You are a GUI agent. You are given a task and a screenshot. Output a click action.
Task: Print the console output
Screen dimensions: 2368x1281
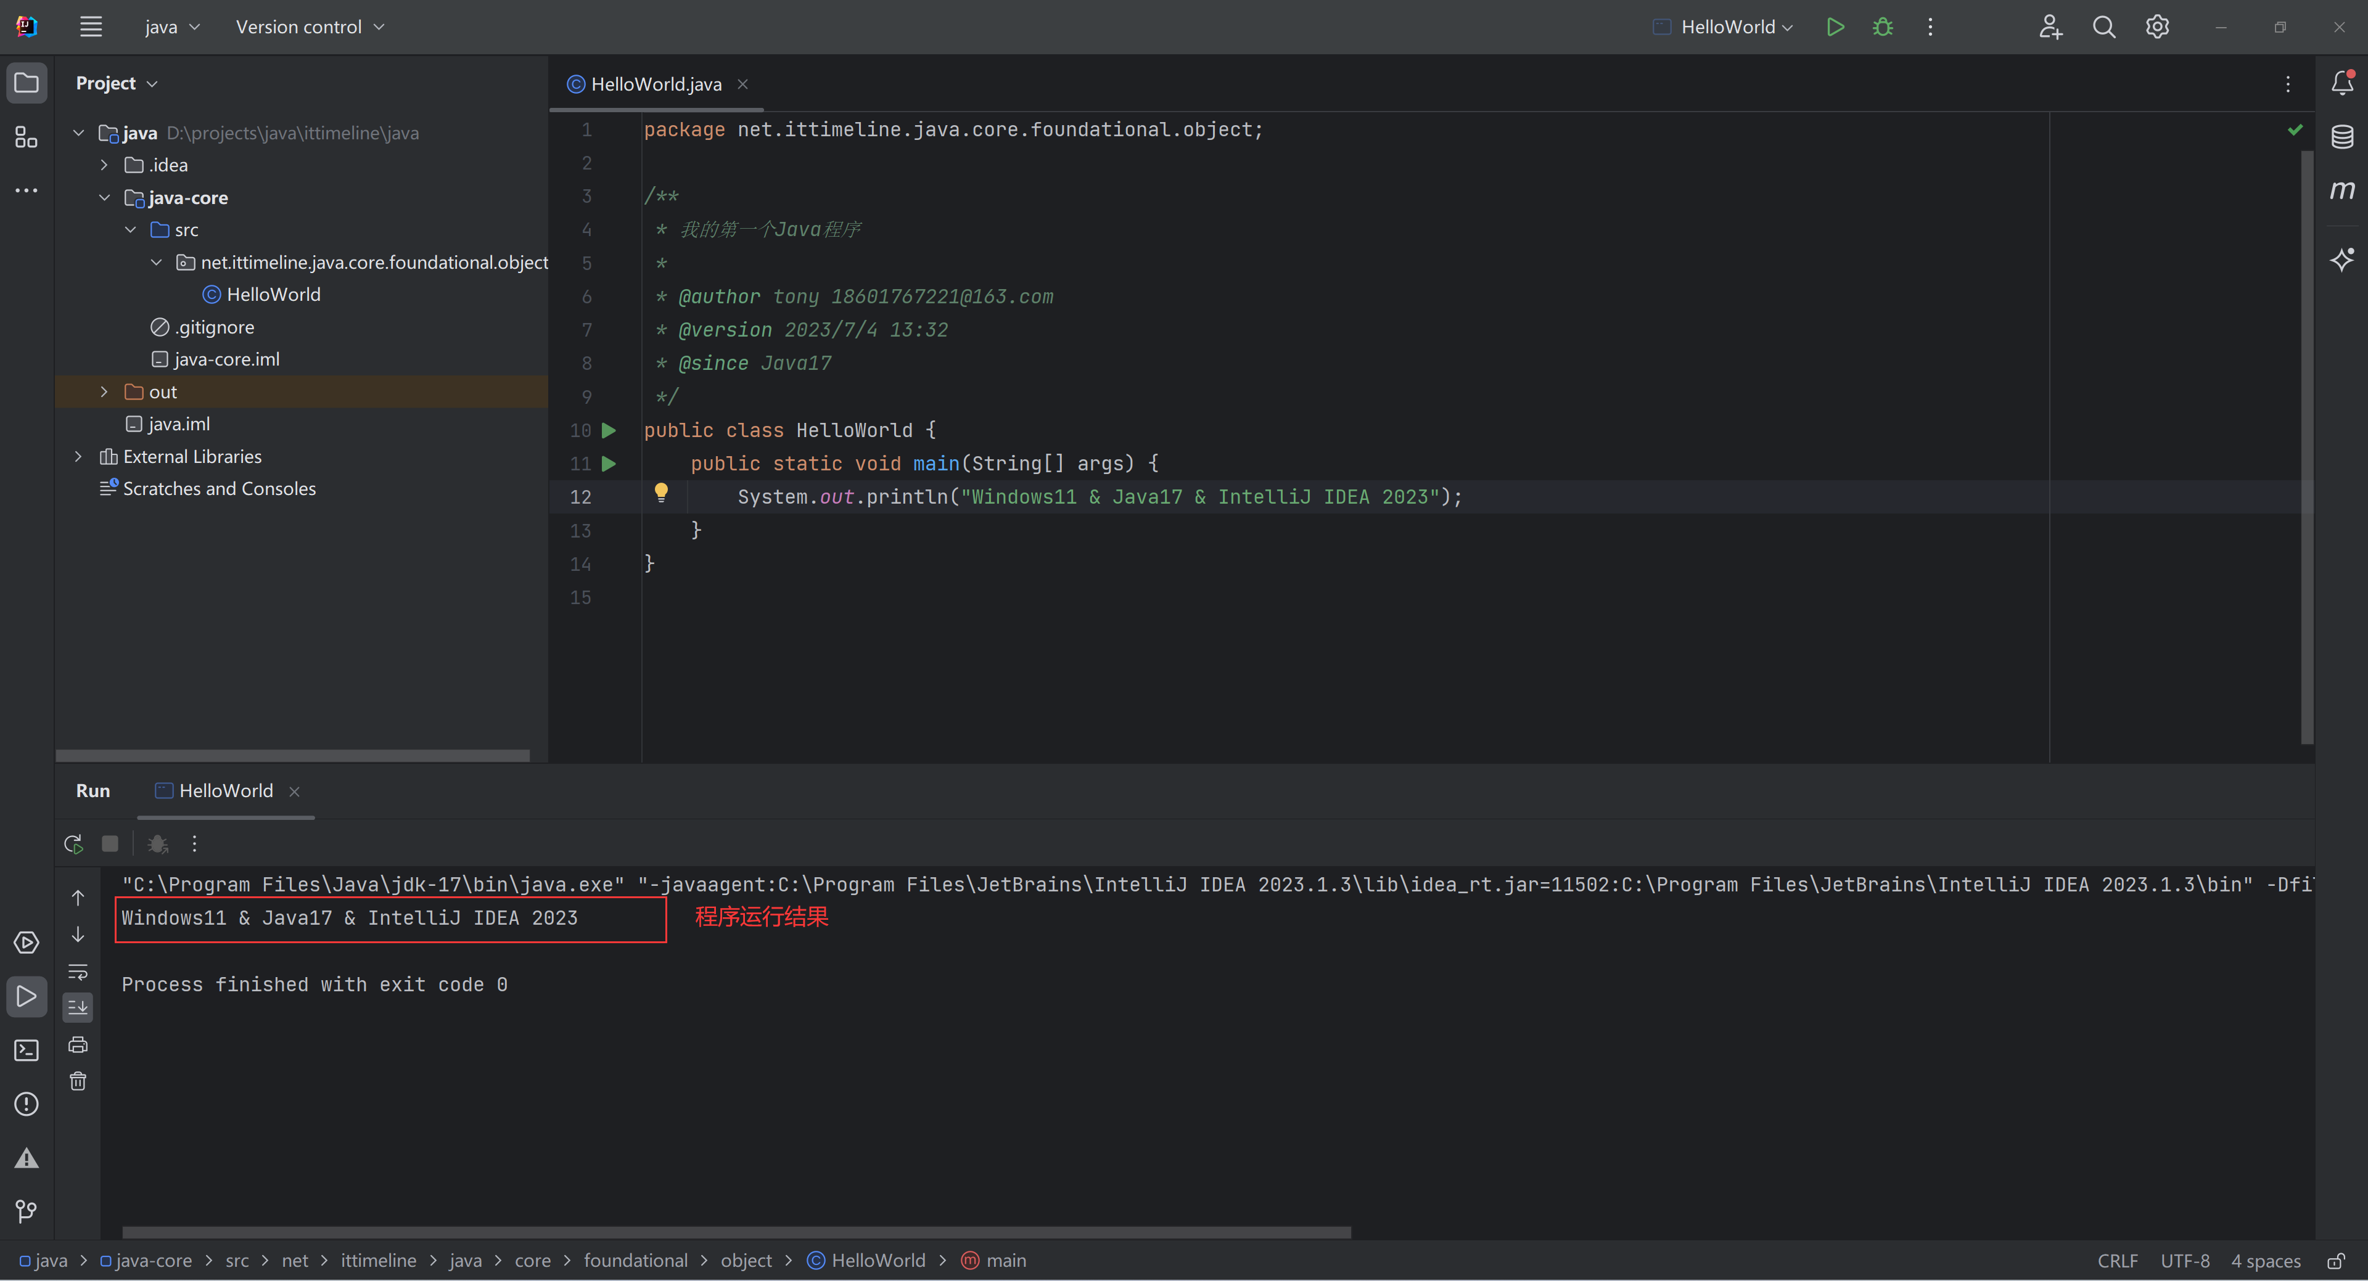pos(78,1044)
